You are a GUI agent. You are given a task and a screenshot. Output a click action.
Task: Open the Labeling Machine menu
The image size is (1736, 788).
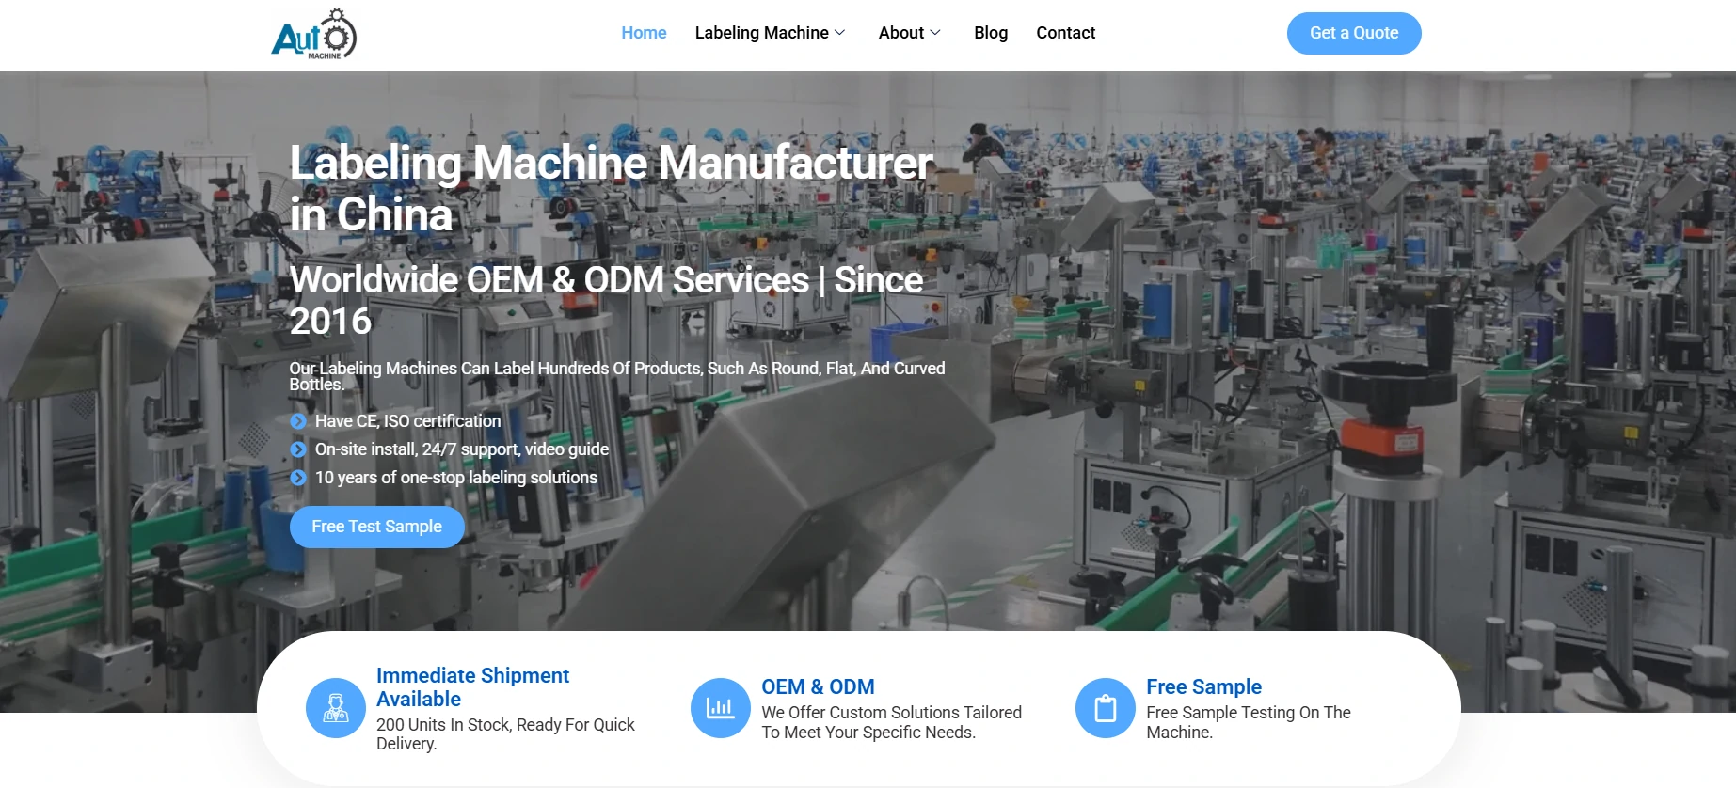[x=761, y=33]
